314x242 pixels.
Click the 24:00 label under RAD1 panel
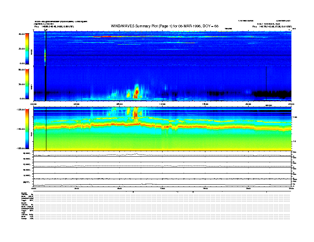point(291,104)
